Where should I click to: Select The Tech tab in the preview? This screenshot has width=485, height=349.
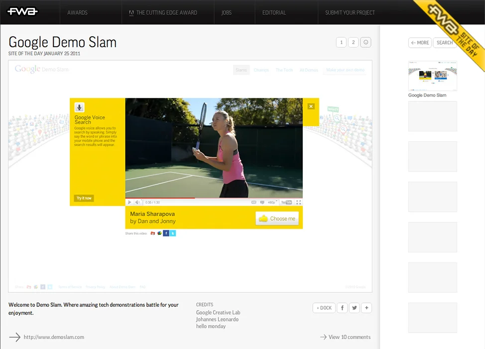[284, 70]
